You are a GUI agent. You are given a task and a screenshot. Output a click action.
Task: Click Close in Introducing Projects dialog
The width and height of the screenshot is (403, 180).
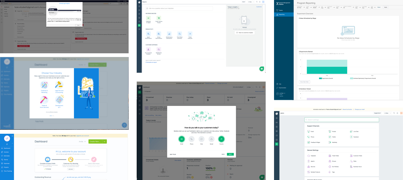[x=78, y=25]
